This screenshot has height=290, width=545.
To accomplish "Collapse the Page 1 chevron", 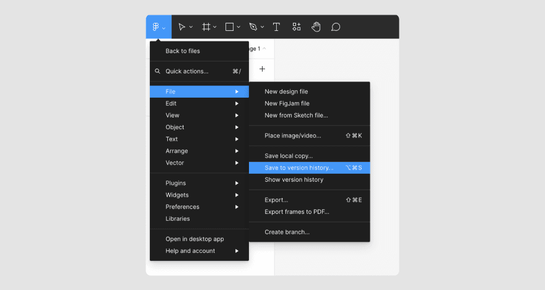I will point(264,49).
